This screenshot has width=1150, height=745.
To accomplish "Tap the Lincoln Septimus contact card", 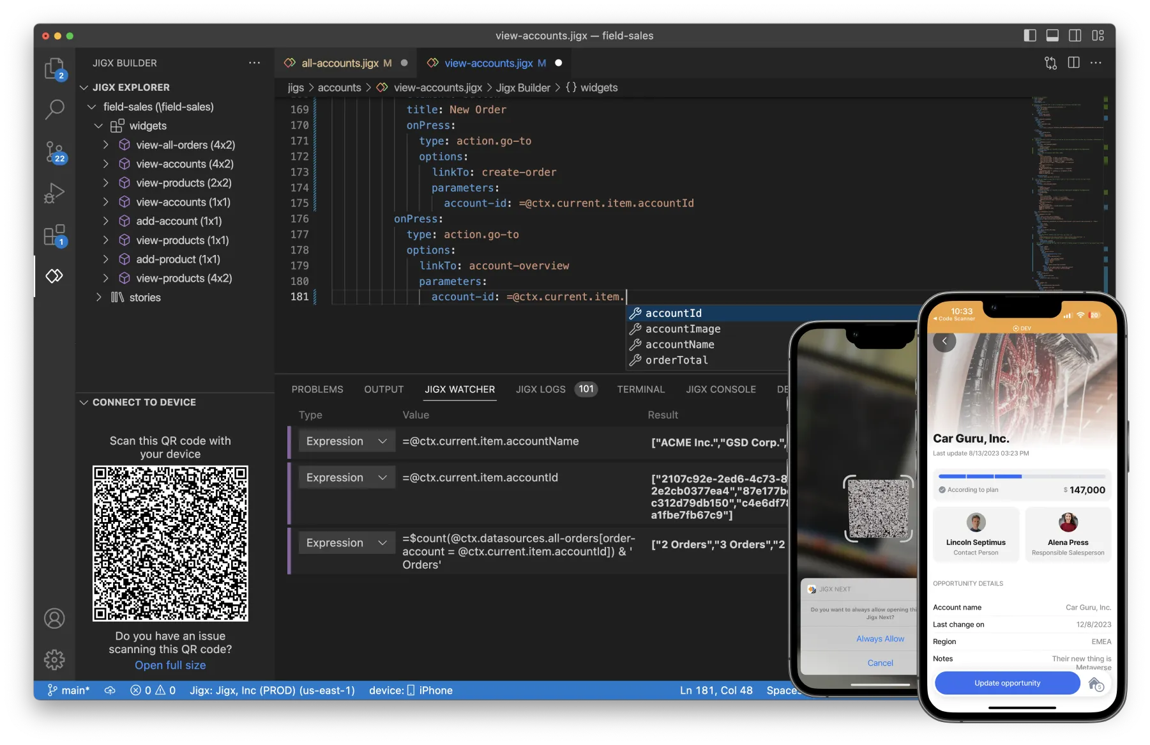I will click(x=976, y=535).
